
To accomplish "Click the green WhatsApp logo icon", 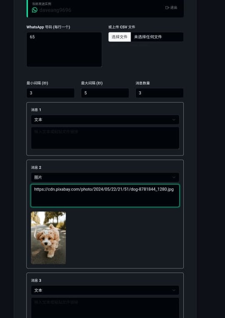I will coord(35,10).
